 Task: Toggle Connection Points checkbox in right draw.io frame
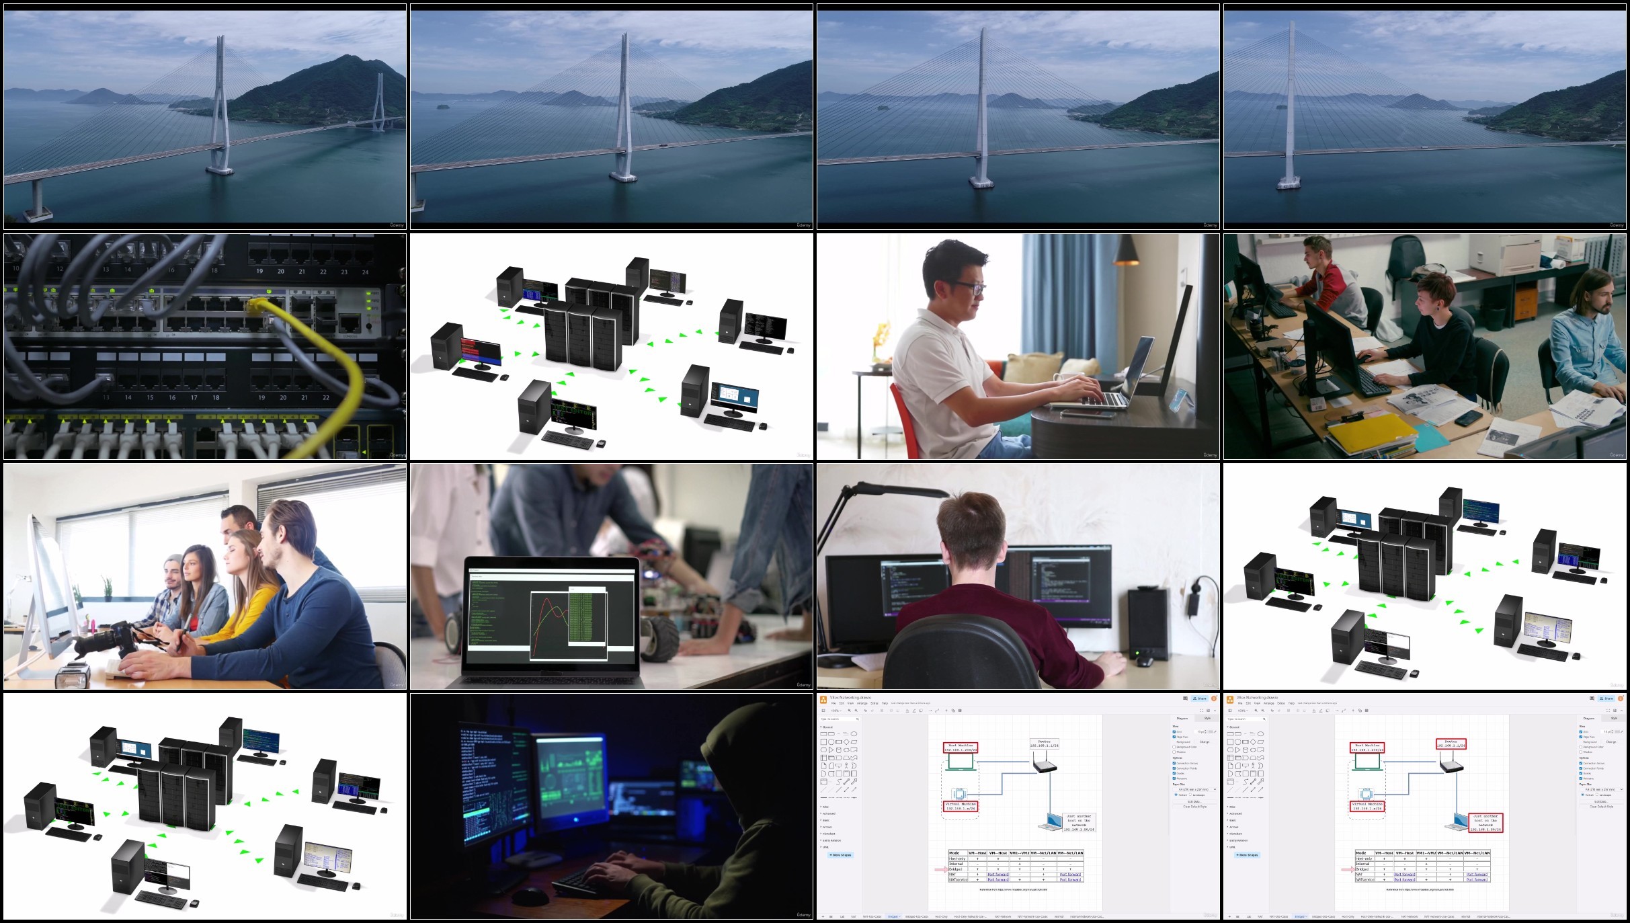1581,768
